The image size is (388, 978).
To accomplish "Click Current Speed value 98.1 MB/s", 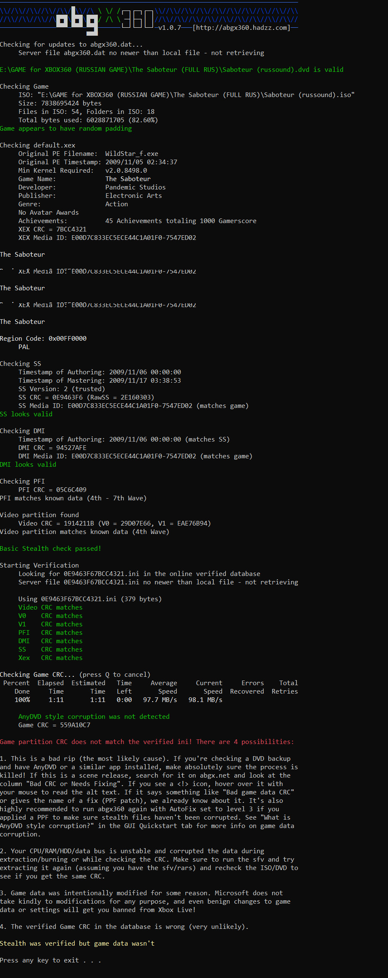I will tap(205, 700).
